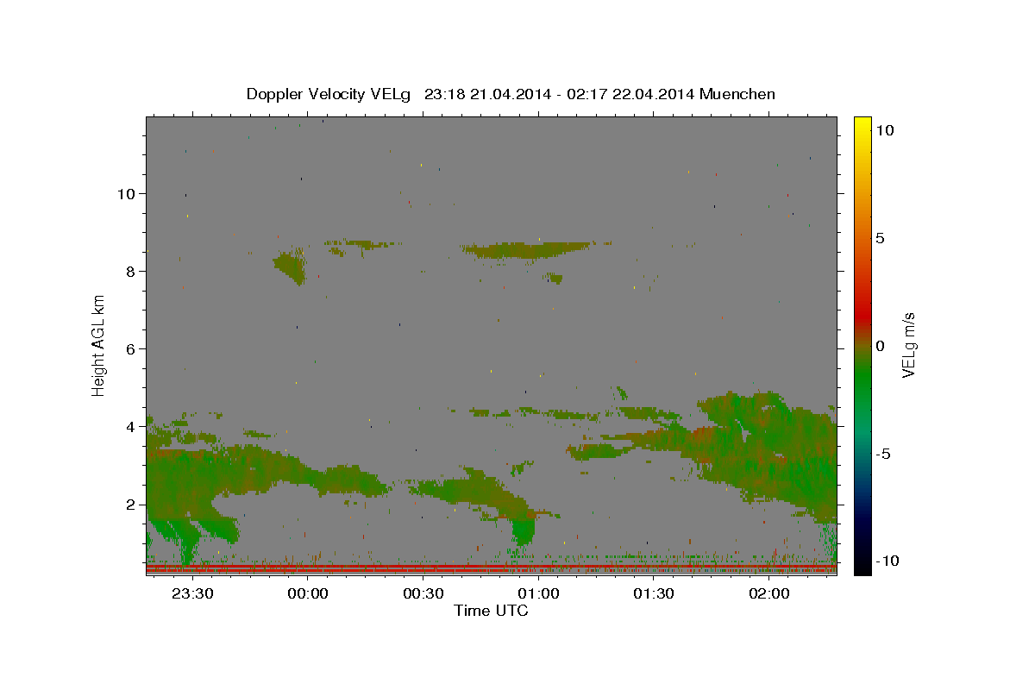Image resolution: width=1035 pixels, height=690 pixels.
Task: Click the height axis label 2
Action: [131, 504]
